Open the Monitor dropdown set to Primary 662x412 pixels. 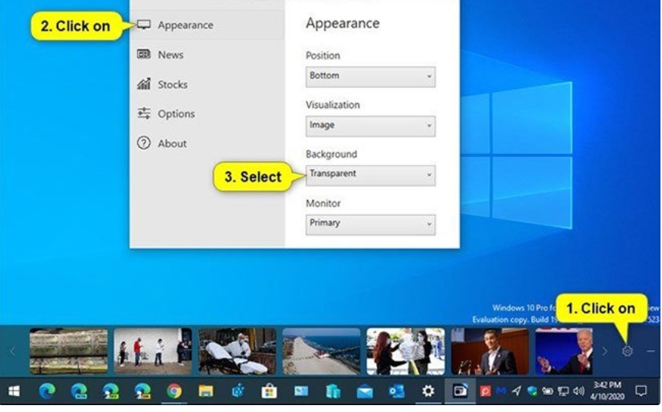tap(370, 224)
